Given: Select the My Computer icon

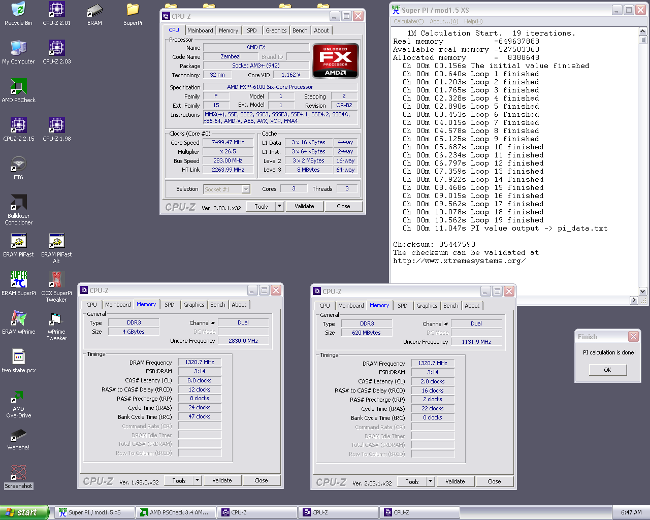Looking at the screenshot, I should coord(18,52).
